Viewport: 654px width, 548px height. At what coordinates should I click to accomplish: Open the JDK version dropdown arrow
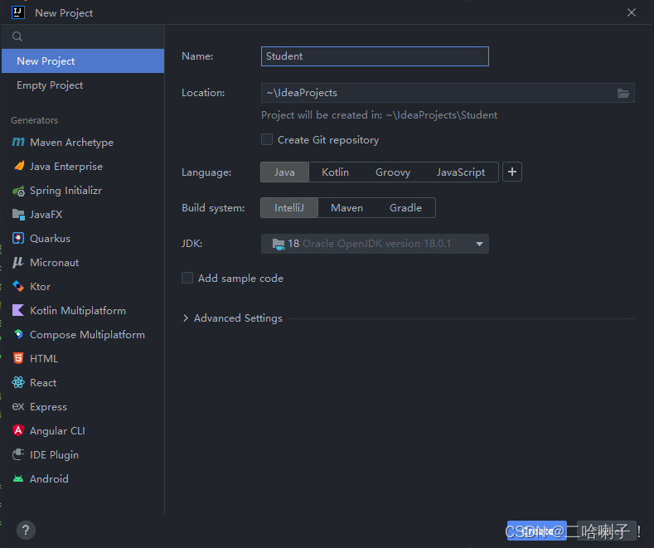point(479,244)
